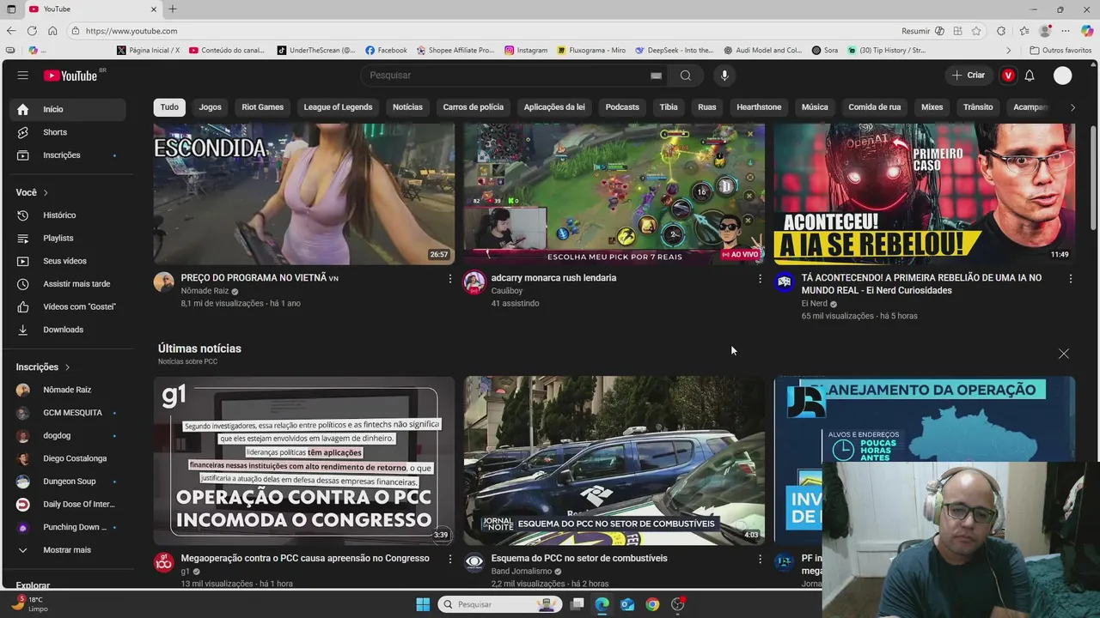Open the A IA SE REBELOU thumbnail
1100x618 pixels.
(924, 194)
